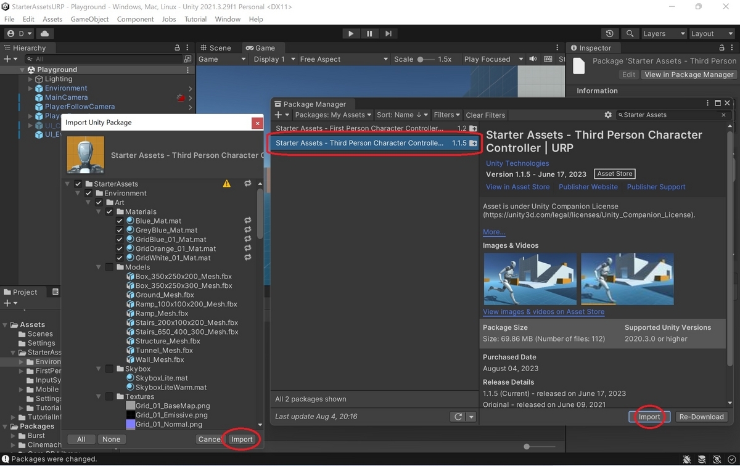Open the Packages: My Assets dropdown
740x466 pixels.
point(334,115)
